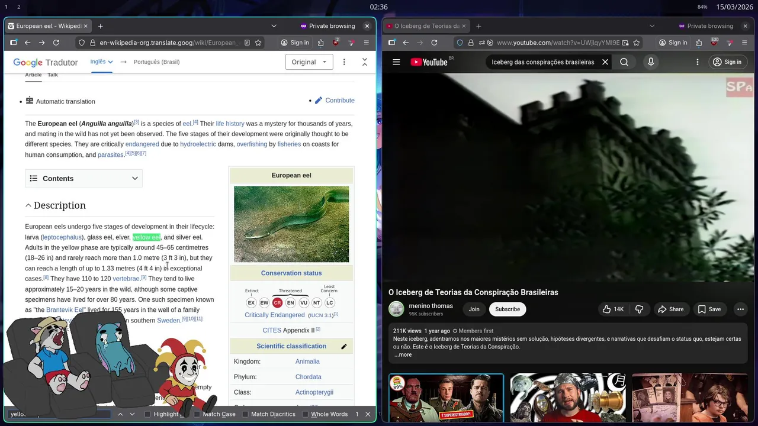Open the menino thomas channel avatar
This screenshot has height=426, width=758.
click(396, 309)
